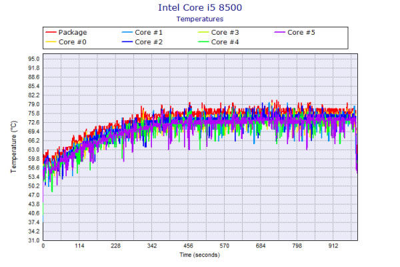Click the green Core #4 legend swatch
400x267 pixels.
tap(203, 42)
